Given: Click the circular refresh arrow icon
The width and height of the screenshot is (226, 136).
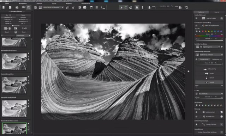Looking at the screenshot, I should [x=131, y=7].
